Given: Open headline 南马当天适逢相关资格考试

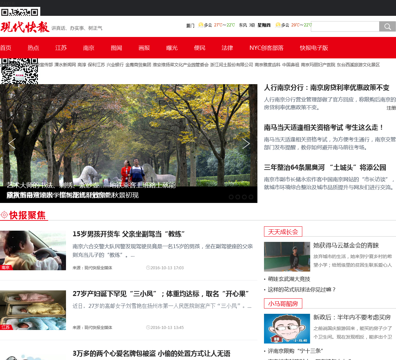Looking at the screenshot, I should [324, 128].
